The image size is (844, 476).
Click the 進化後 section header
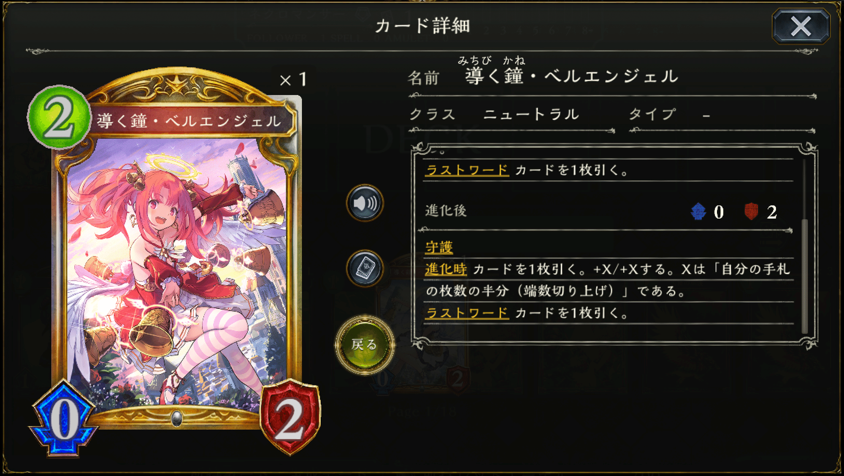pos(446,211)
